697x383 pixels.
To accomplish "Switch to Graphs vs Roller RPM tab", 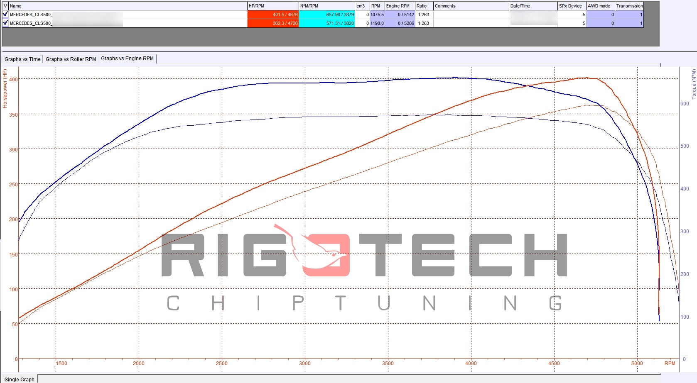I will pos(71,59).
